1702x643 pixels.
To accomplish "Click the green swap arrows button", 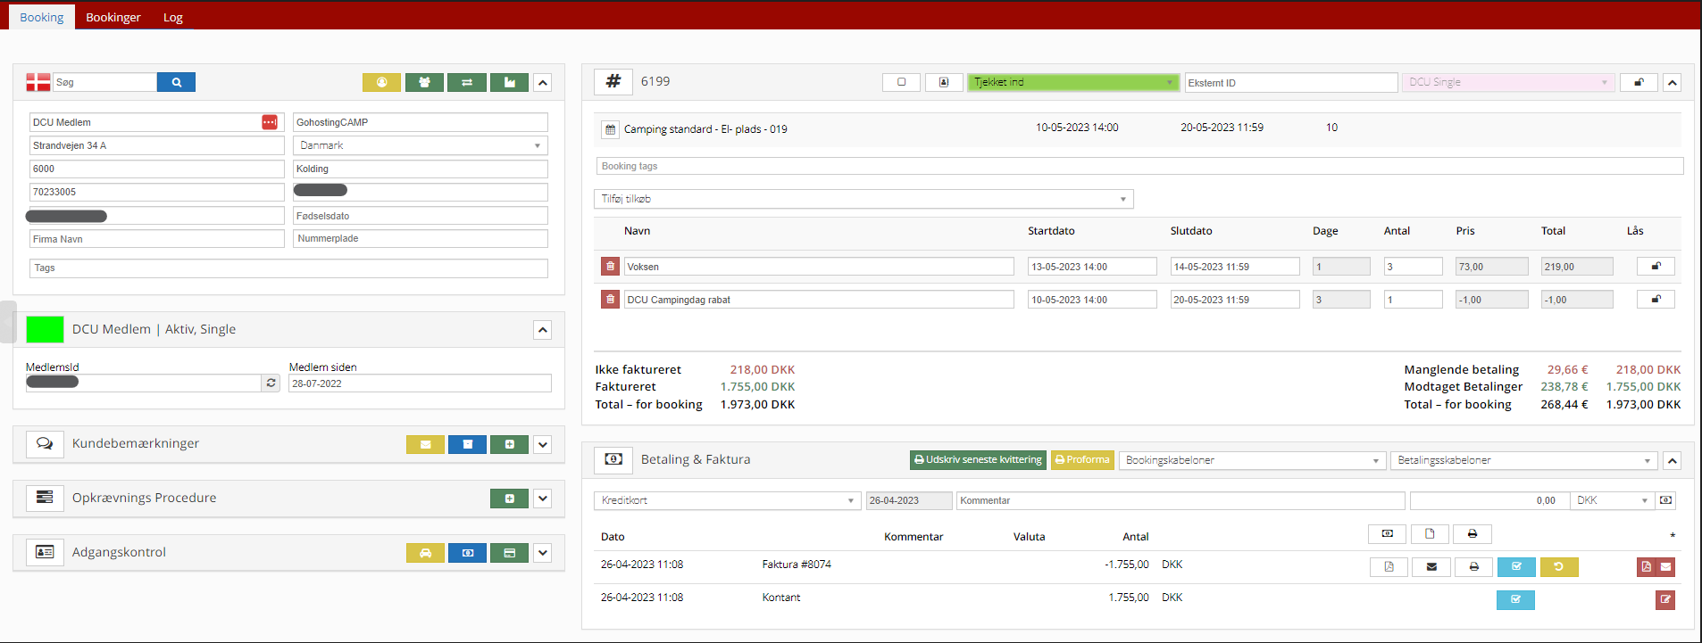I will pyautogui.click(x=466, y=82).
